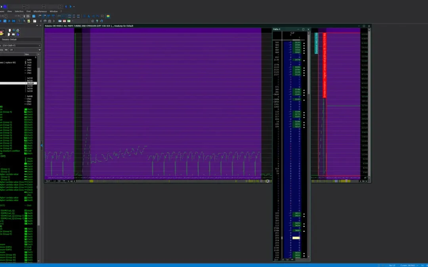Click the light bulb icon in the toolbar
This screenshot has height=267, width=428.
(x=97, y=21)
